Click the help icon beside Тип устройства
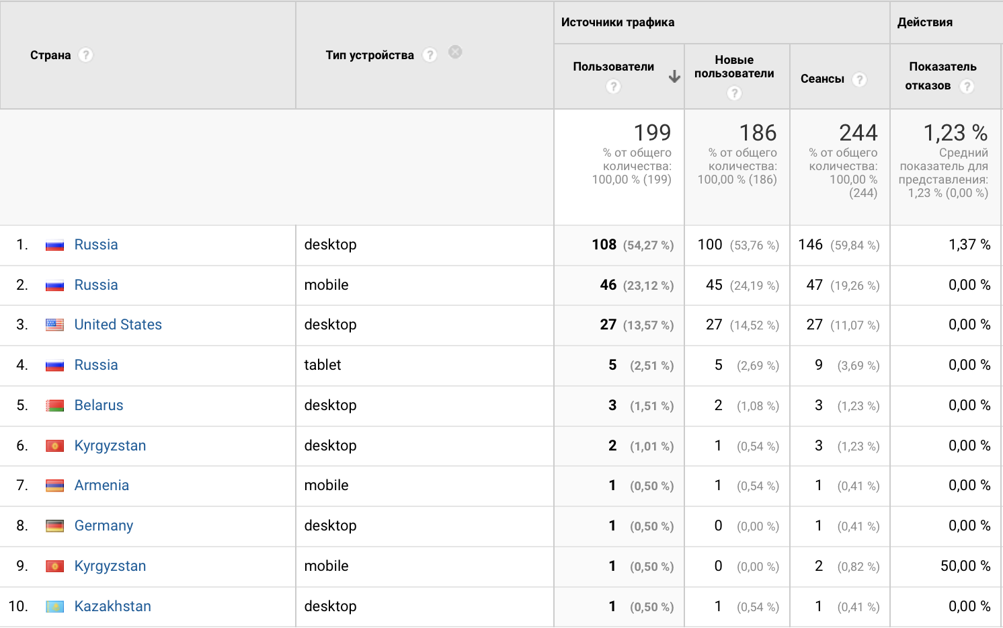The height and width of the screenshot is (628, 1003). [430, 55]
